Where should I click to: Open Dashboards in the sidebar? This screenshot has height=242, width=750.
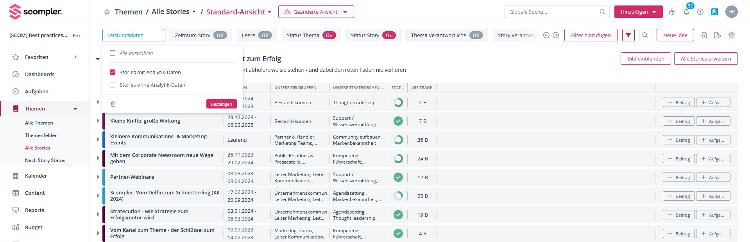point(39,74)
